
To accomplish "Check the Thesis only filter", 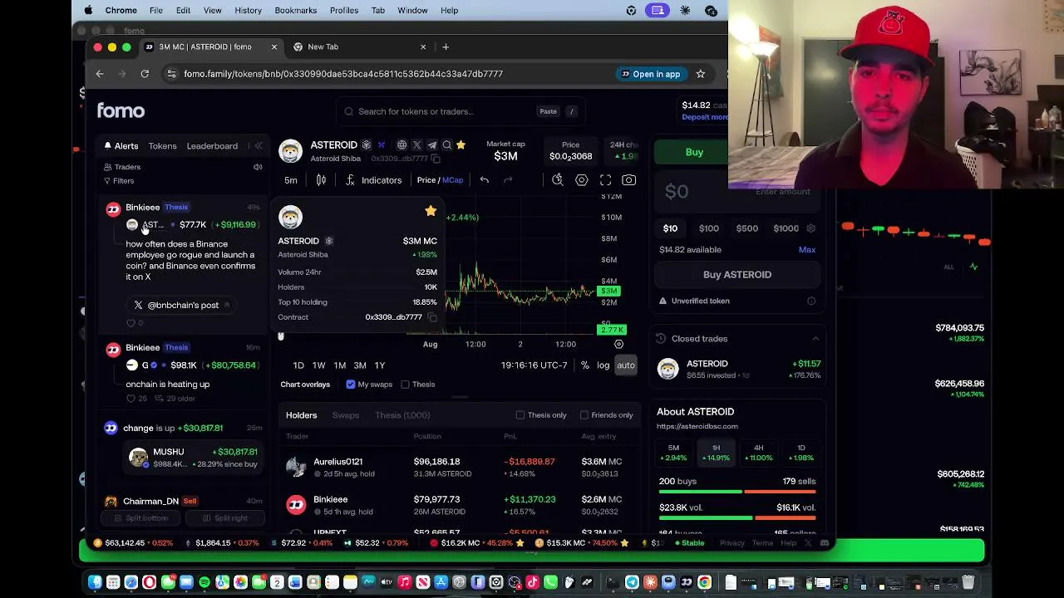I will point(520,415).
